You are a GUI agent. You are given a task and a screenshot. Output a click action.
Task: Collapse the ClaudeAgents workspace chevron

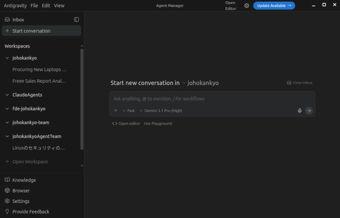7,95
